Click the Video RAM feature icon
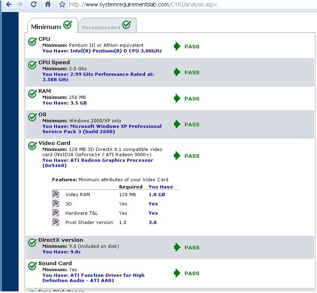Screen dimensions: 317x293 [x=56, y=194]
